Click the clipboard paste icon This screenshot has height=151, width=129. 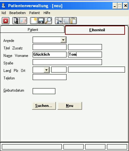coord(73,21)
